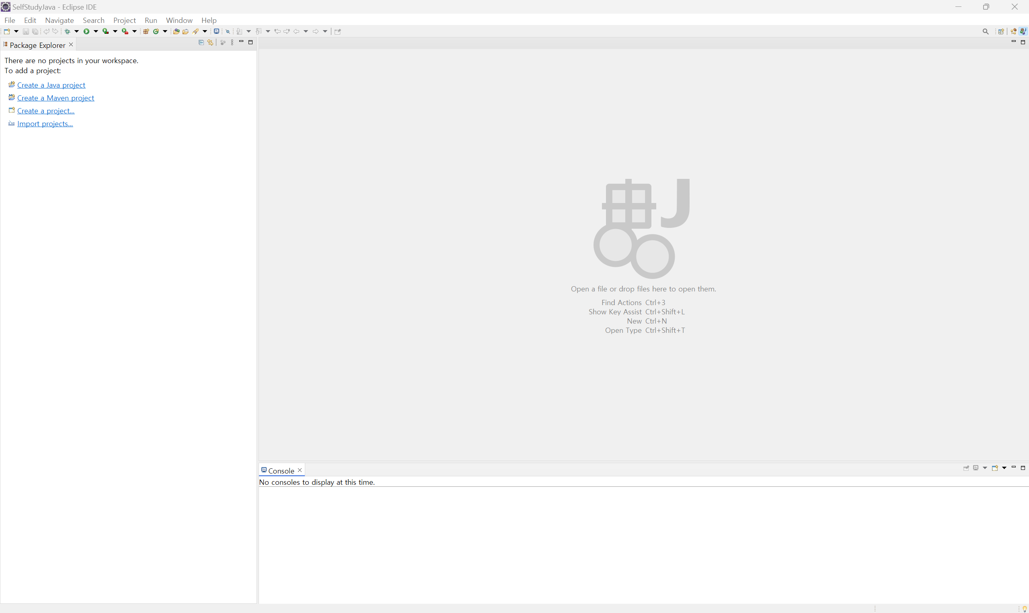Click the search magnifier icon in toolbar
The image size is (1029, 613).
[986, 31]
